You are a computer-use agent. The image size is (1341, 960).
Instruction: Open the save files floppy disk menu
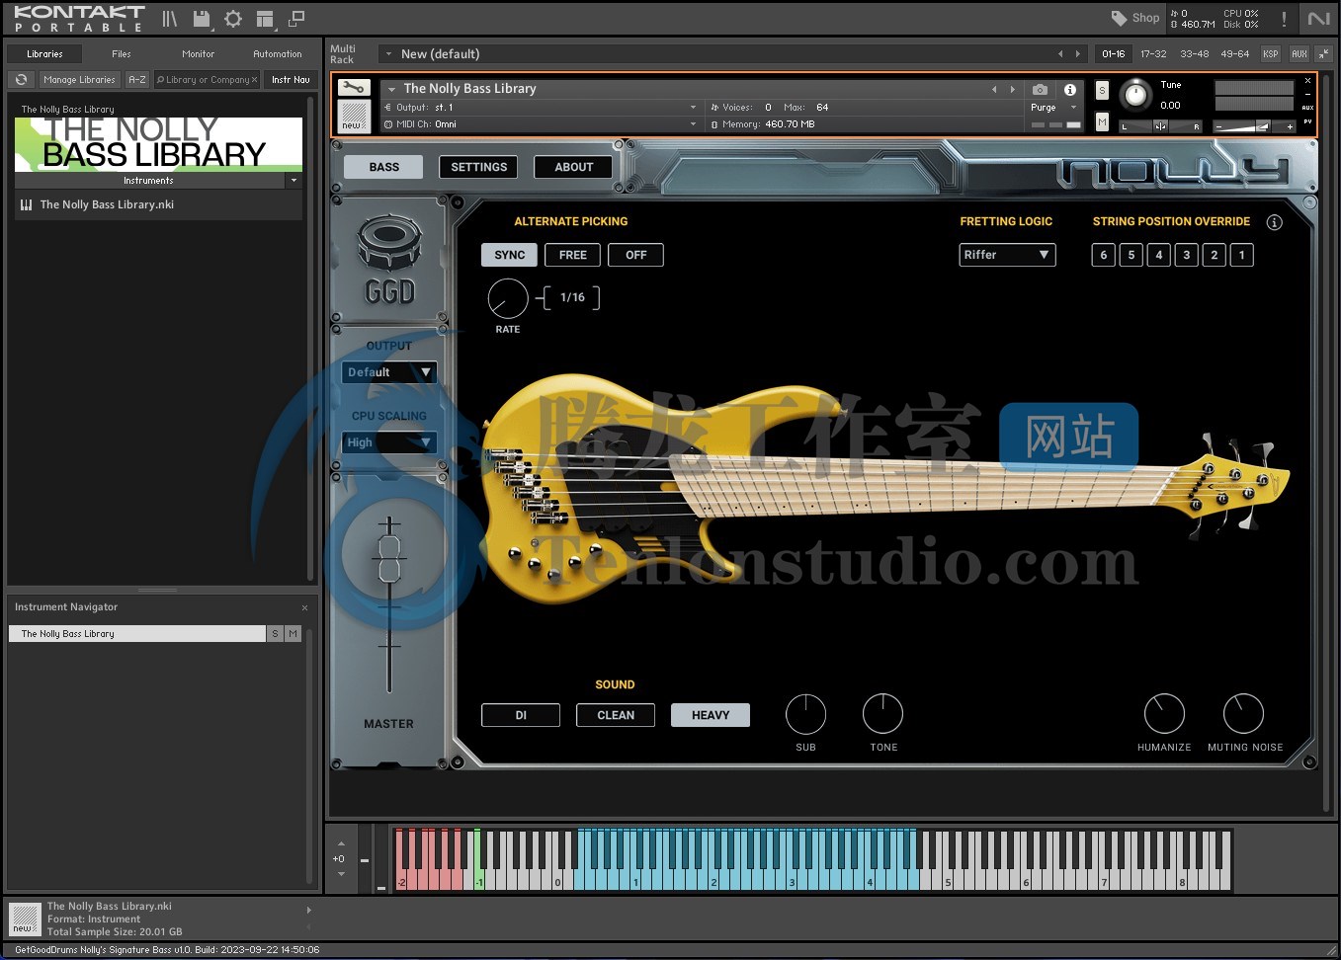pyautogui.click(x=202, y=18)
